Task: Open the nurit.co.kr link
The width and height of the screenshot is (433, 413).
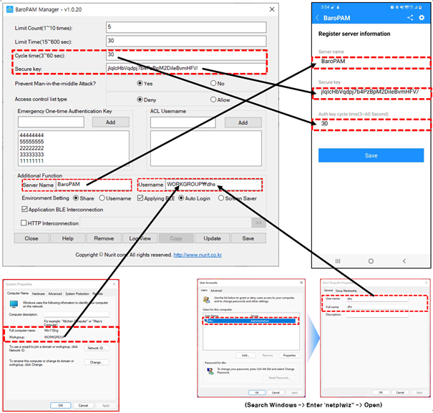Action: pyautogui.click(x=198, y=255)
